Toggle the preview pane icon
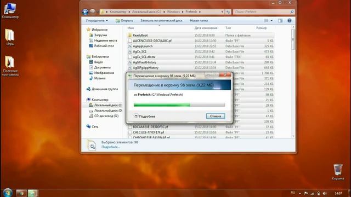The width and height of the screenshot is (351, 197). pos(280,21)
